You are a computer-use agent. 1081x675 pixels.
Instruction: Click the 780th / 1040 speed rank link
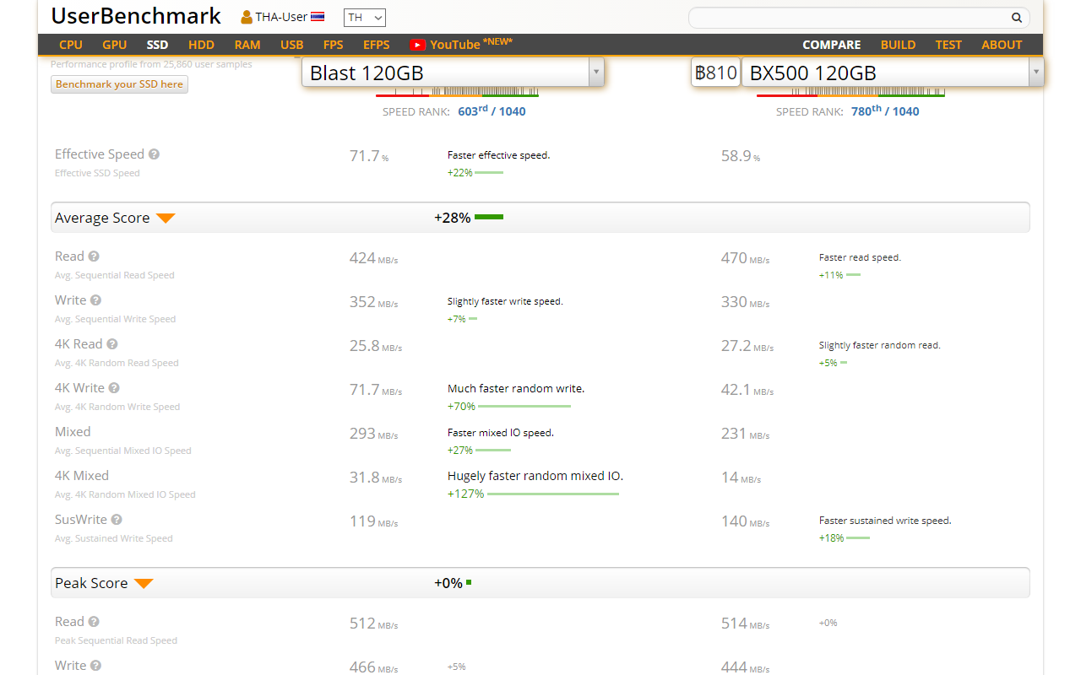pos(885,111)
